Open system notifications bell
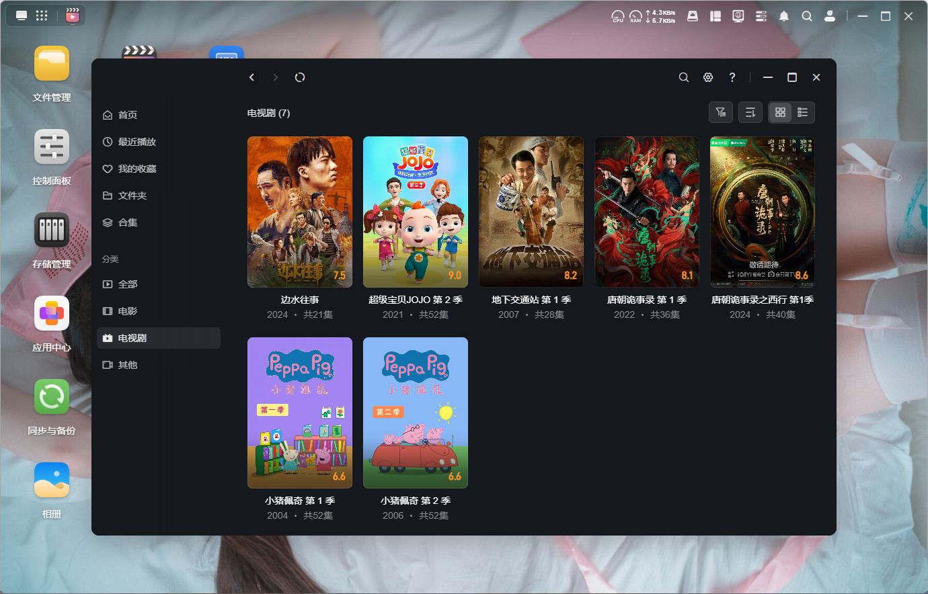 784,16
